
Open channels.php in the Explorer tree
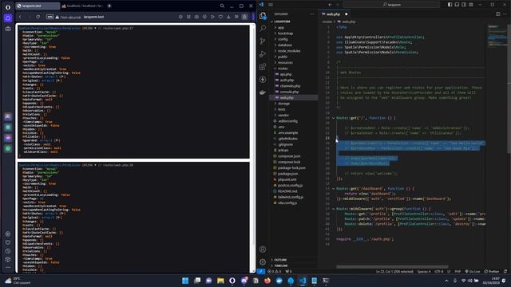(290, 86)
